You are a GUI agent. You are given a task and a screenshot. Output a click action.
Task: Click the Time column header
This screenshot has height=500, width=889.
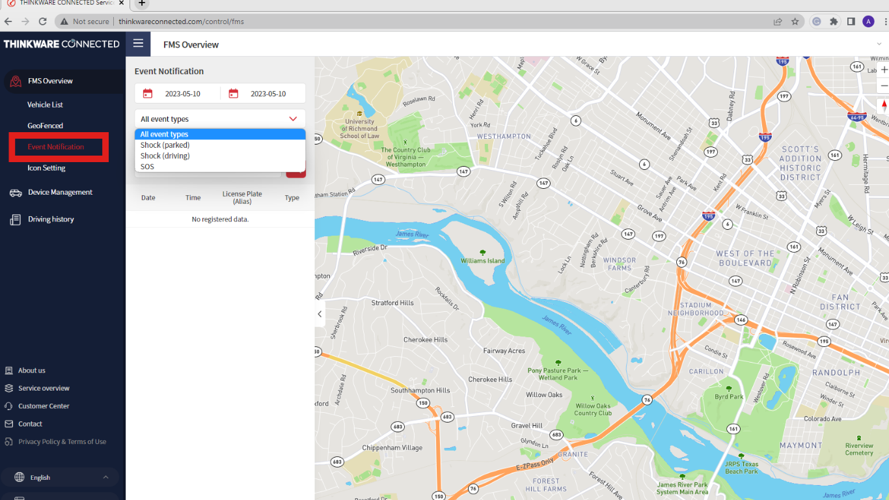(193, 198)
